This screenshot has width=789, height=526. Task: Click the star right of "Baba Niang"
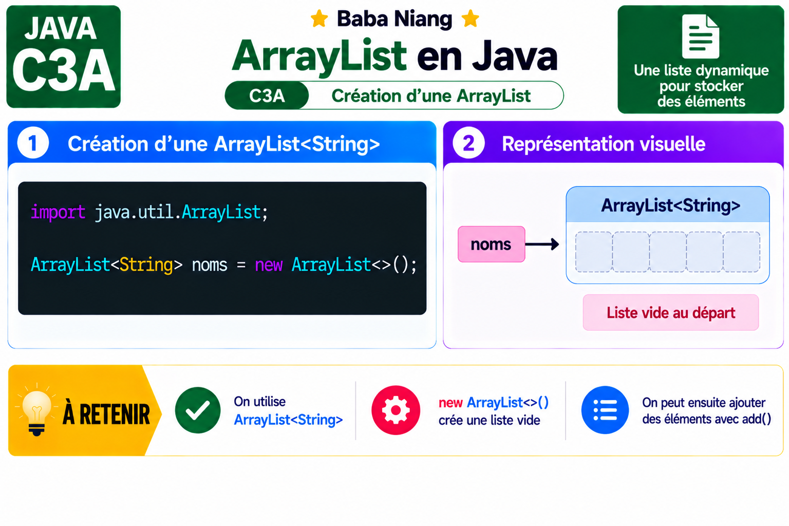(470, 19)
